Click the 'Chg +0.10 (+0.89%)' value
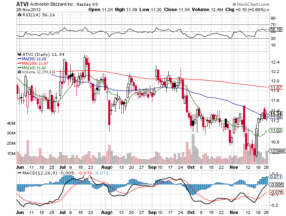 (245, 9)
